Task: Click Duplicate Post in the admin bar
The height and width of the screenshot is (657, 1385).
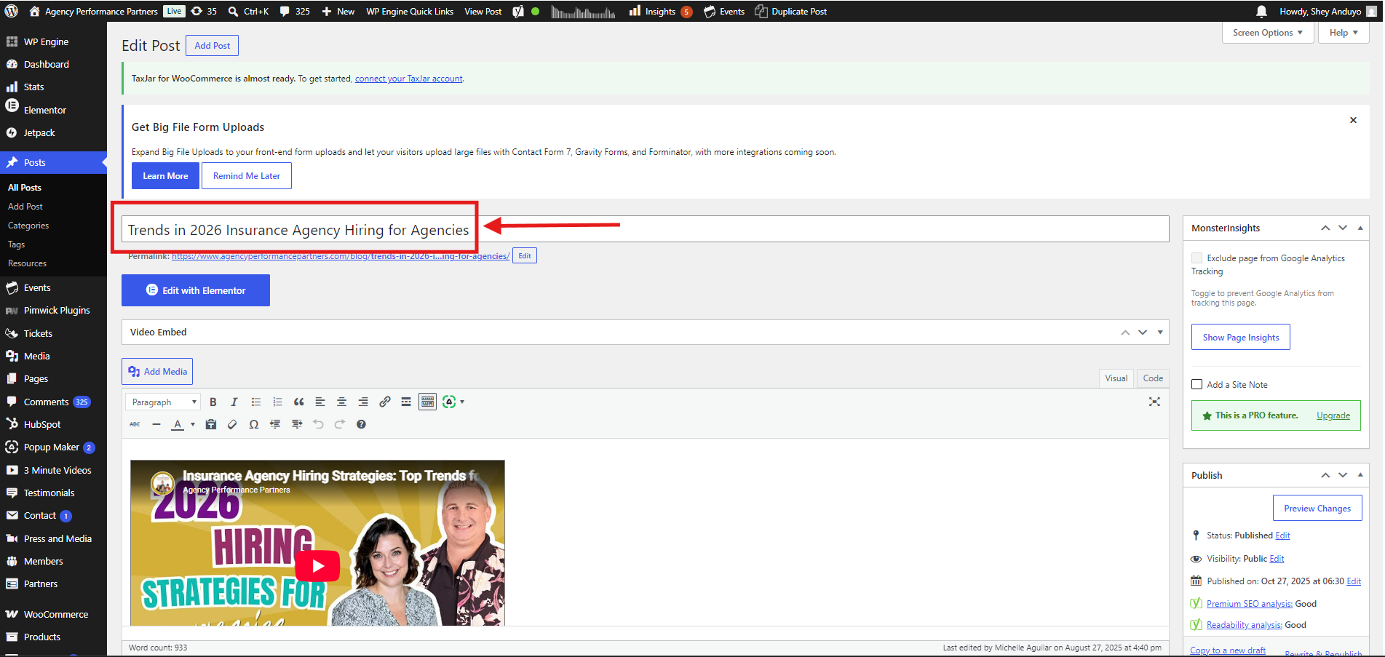Action: (x=790, y=11)
